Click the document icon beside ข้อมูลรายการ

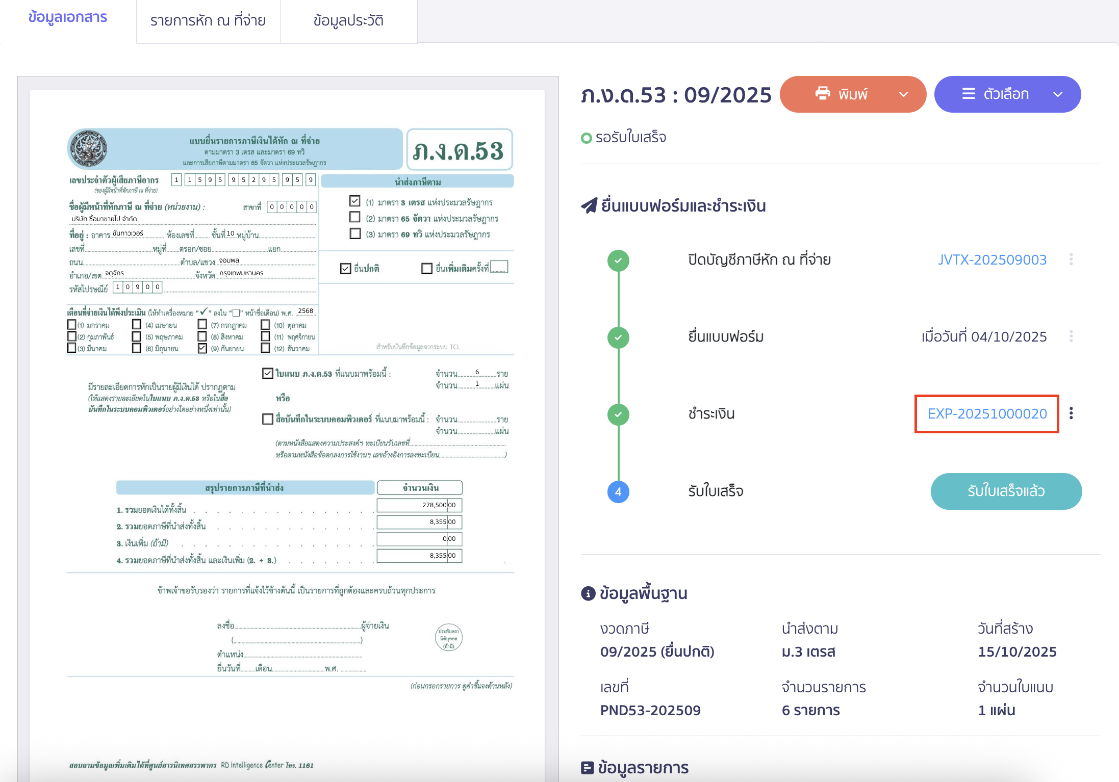click(x=587, y=767)
